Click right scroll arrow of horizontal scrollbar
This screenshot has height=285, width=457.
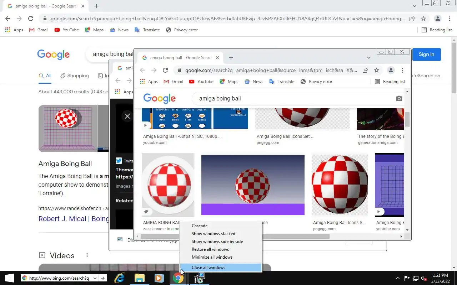tap(401, 236)
